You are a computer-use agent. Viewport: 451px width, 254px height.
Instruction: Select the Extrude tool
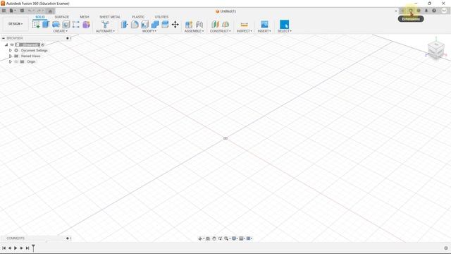click(46, 24)
